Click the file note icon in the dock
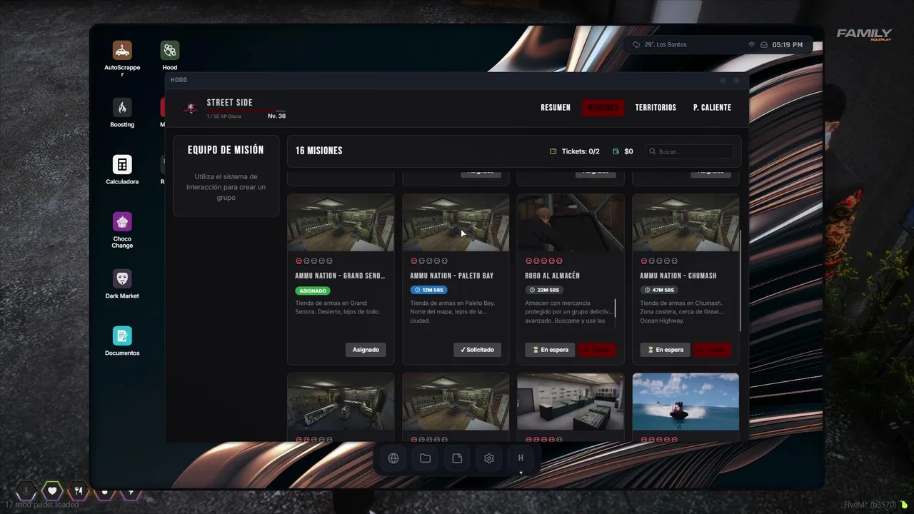Viewport: 914px width, 514px height. pyautogui.click(x=457, y=458)
